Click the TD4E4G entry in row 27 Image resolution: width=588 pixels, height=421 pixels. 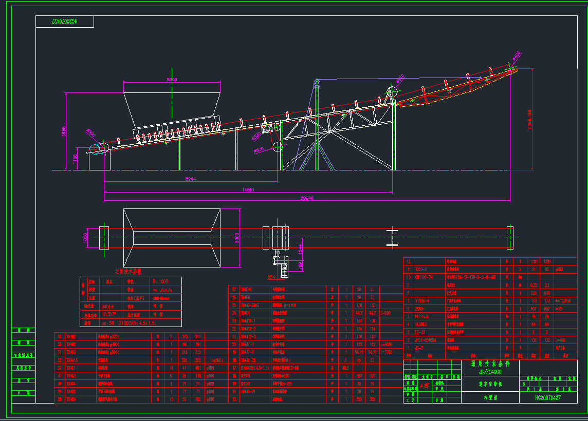247,289
